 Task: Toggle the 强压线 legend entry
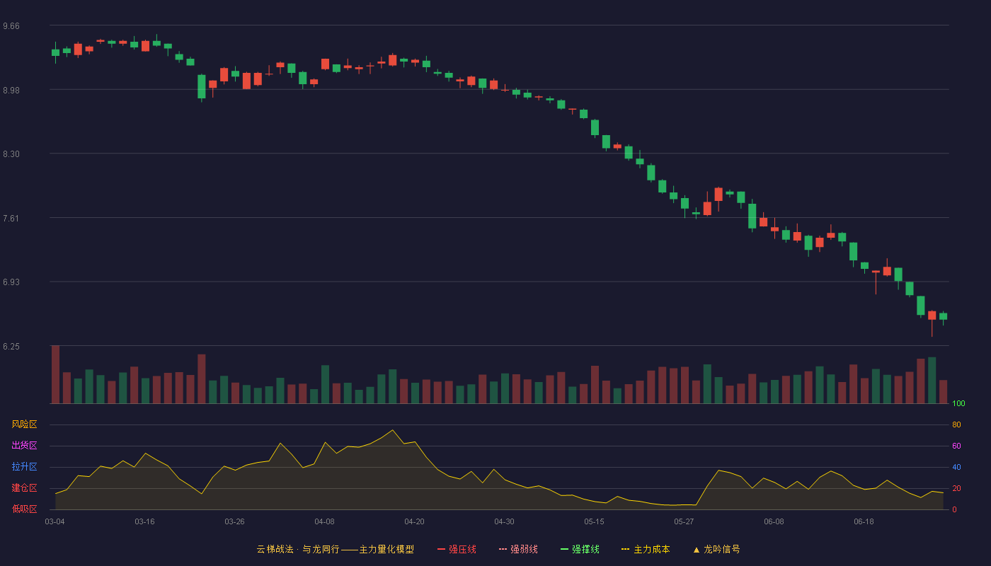click(457, 549)
